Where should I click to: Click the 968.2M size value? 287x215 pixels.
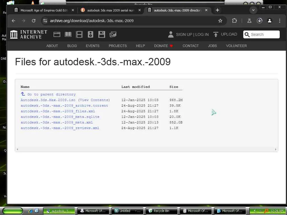[x=176, y=100]
